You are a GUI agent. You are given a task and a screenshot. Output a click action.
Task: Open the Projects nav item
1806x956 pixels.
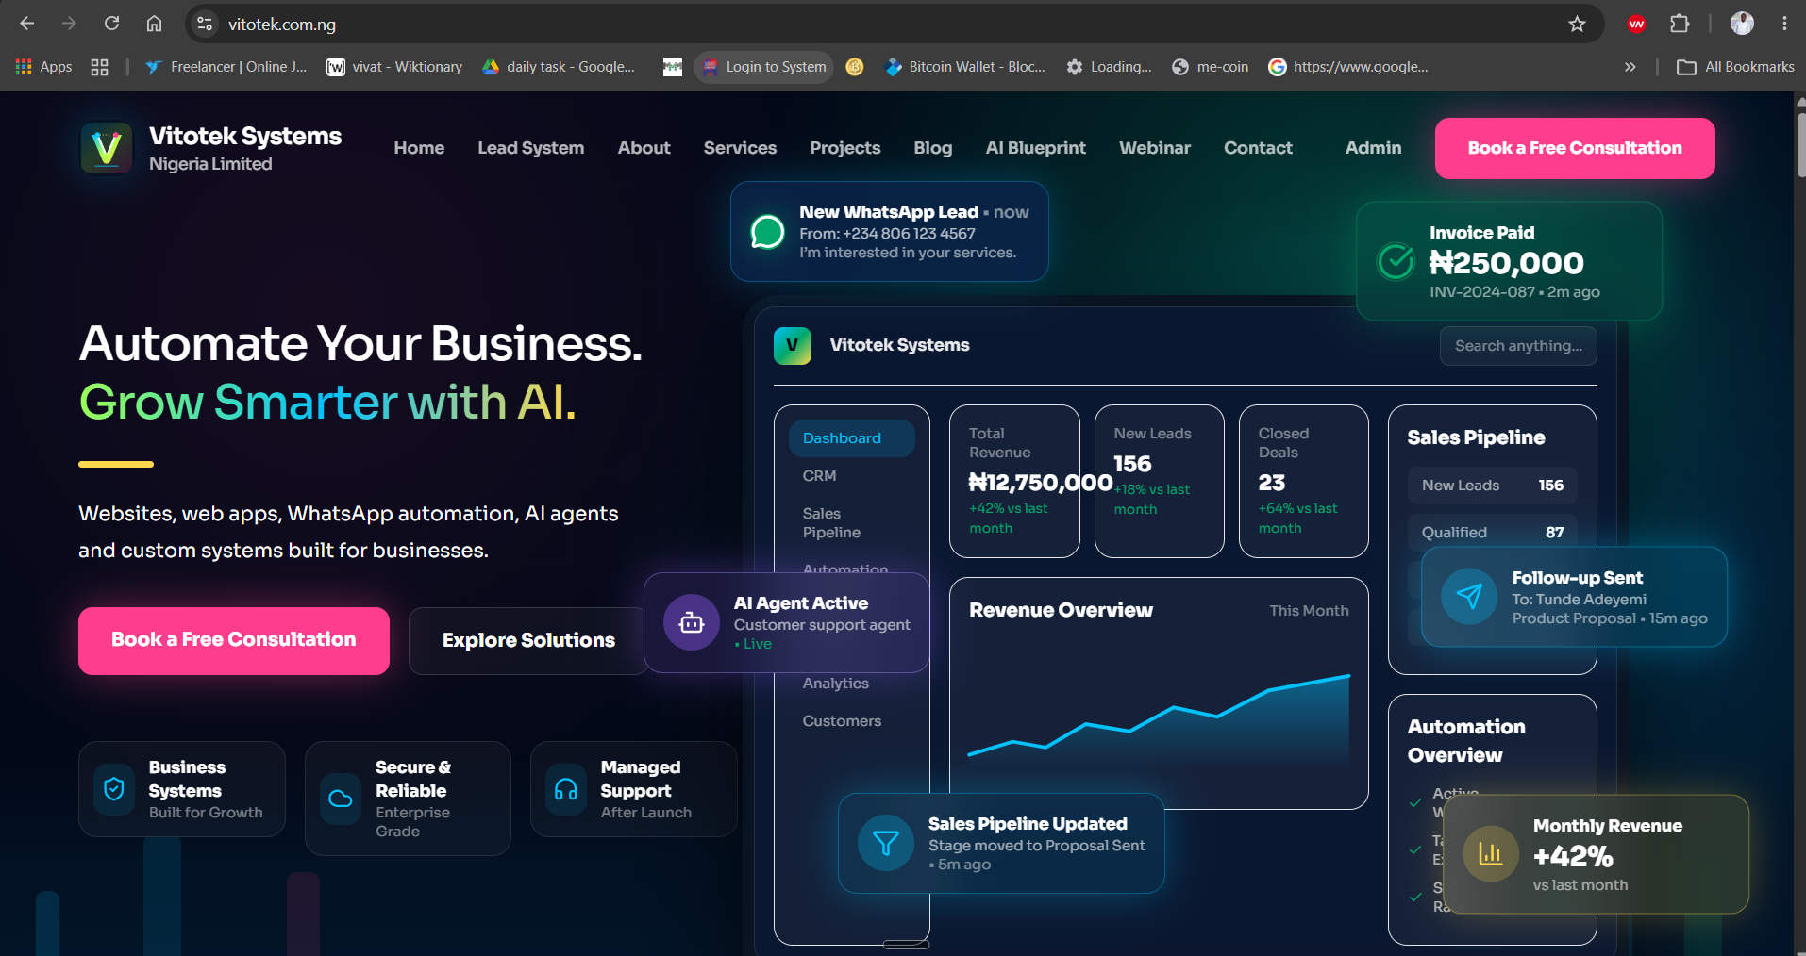coord(845,148)
